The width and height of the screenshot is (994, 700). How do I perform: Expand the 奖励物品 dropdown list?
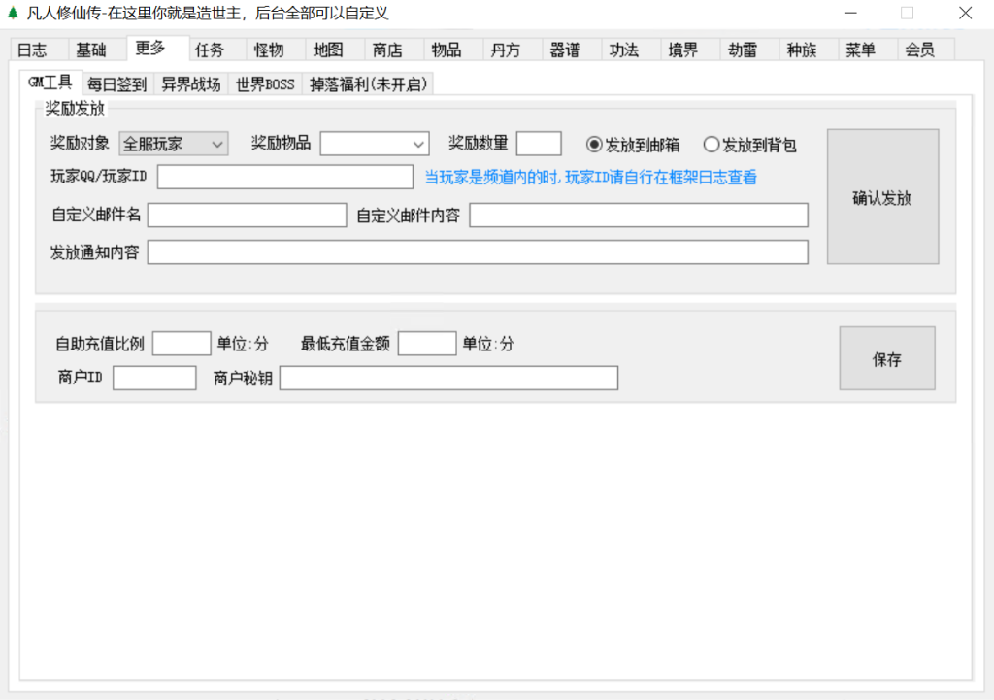[x=375, y=144]
